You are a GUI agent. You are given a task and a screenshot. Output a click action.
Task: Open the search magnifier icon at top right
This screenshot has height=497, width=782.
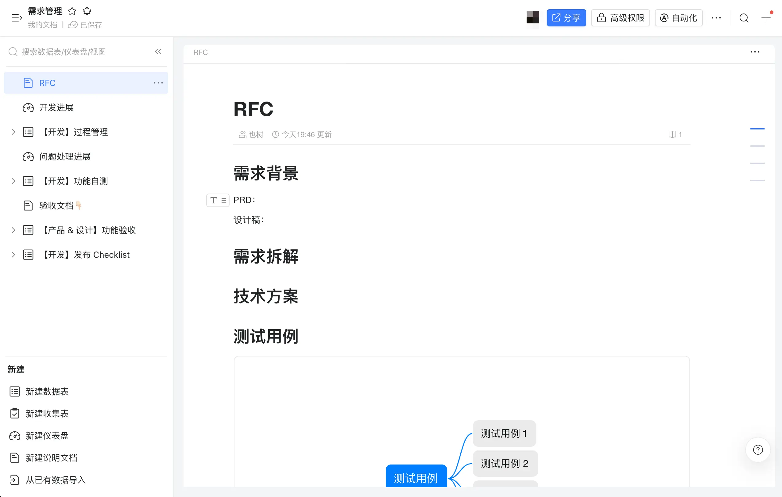[744, 18]
